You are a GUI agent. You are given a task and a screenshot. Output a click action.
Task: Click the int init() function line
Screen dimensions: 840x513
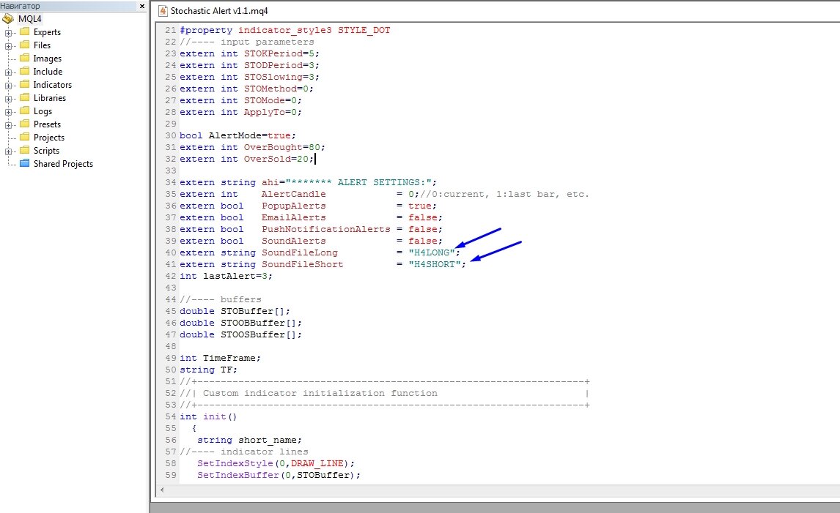(208, 416)
